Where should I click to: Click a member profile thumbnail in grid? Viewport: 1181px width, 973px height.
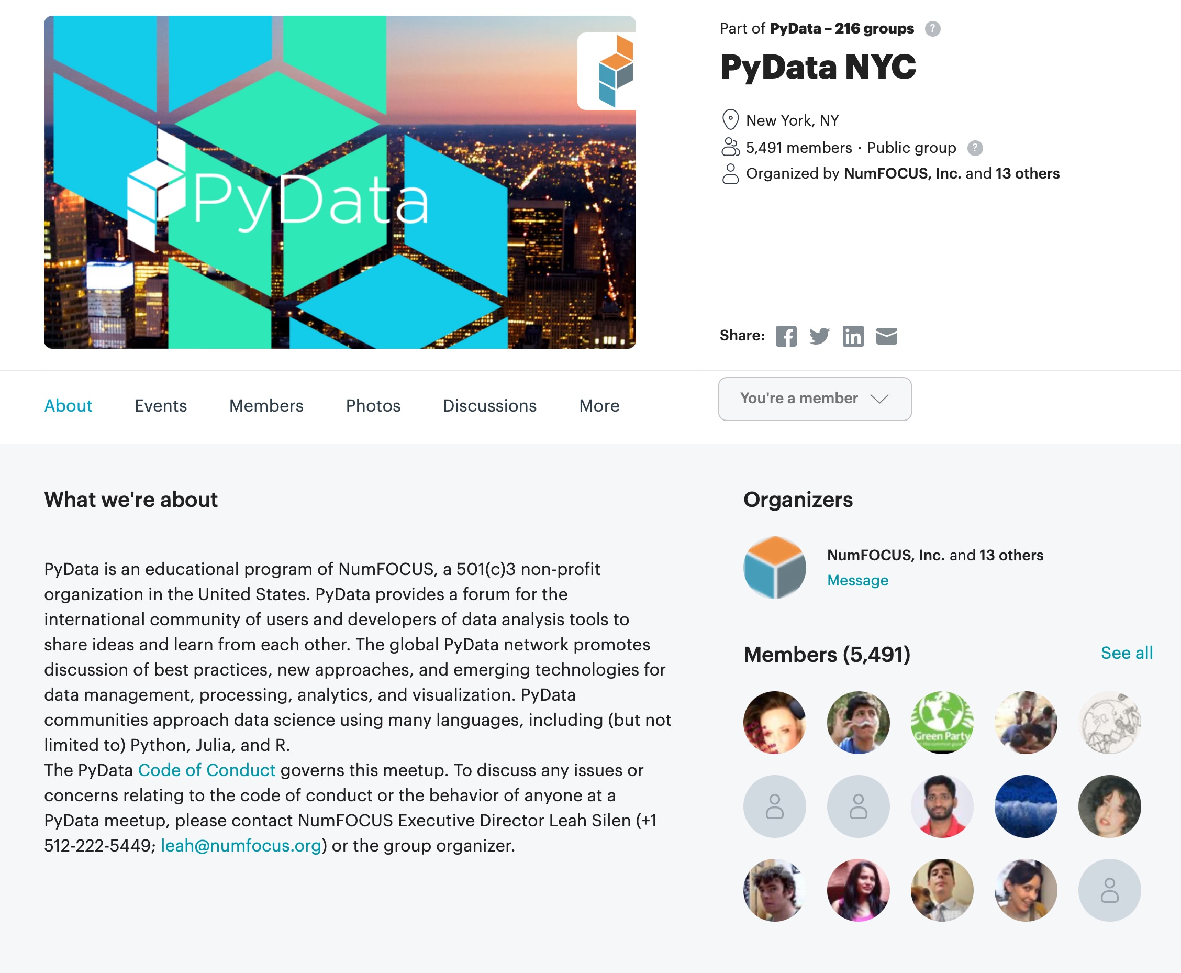pyautogui.click(x=775, y=722)
